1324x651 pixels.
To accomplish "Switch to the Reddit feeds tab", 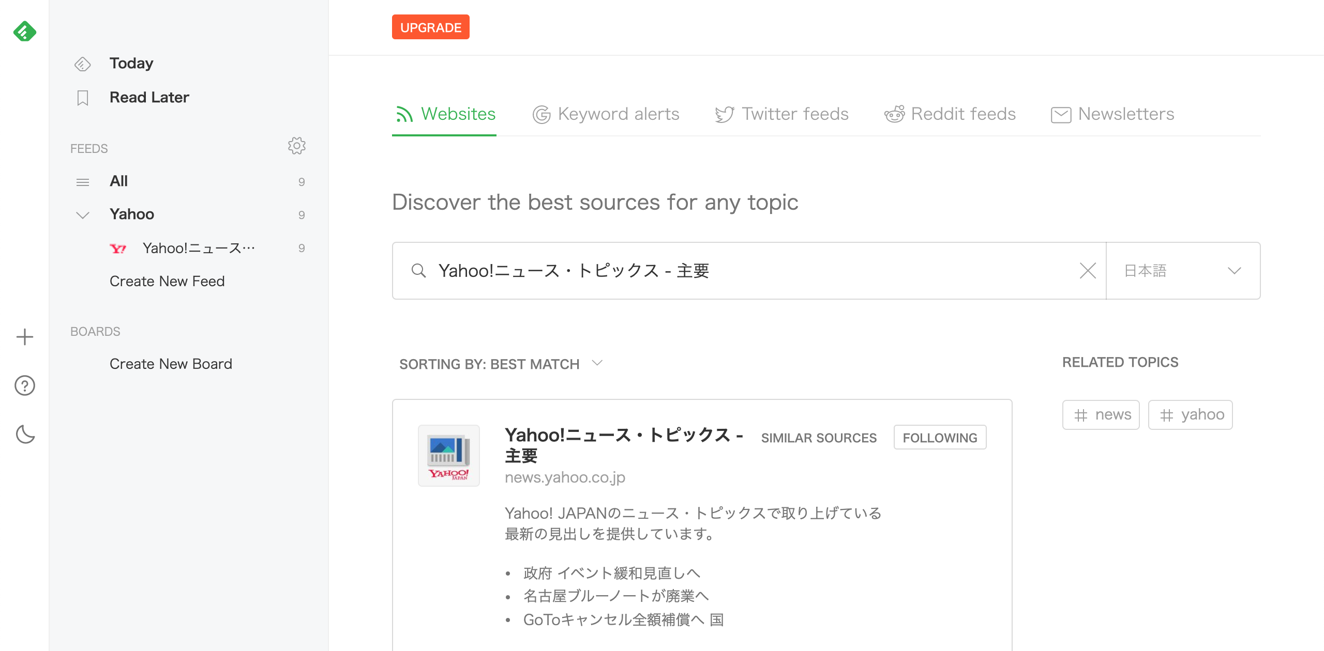I will click(950, 114).
